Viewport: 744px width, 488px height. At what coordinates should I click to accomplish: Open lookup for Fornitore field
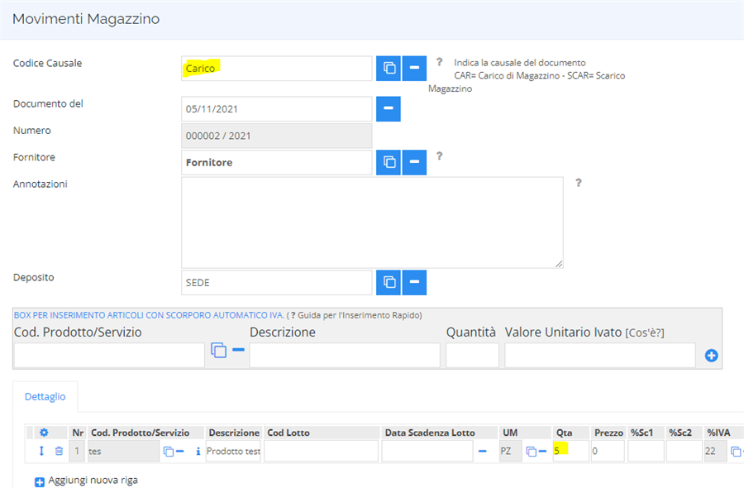(x=389, y=162)
